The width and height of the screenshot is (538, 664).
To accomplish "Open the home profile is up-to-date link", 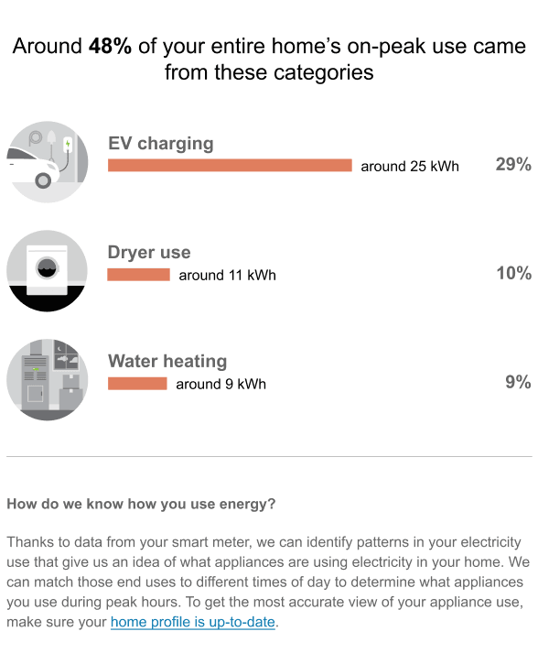I will pyautogui.click(x=193, y=622).
